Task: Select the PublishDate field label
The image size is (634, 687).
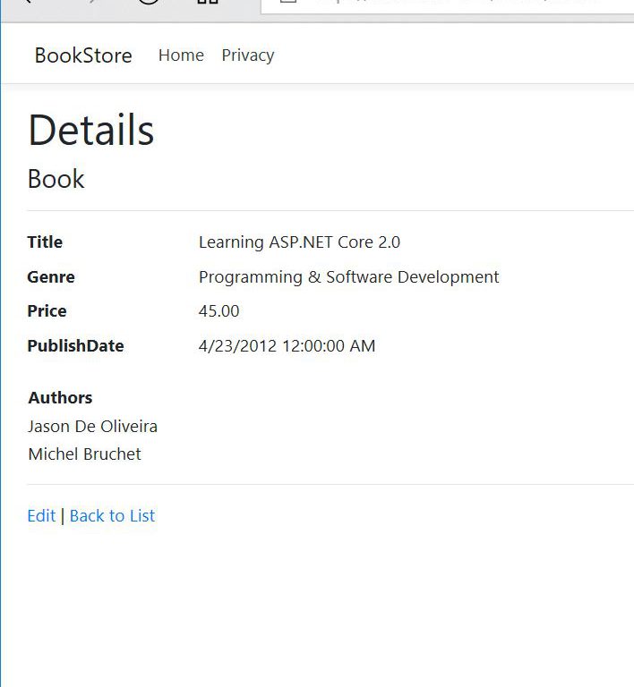Action: click(75, 346)
